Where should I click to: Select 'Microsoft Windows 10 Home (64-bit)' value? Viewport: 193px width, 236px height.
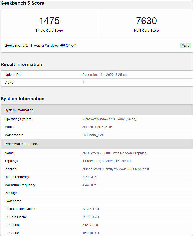click(109, 119)
